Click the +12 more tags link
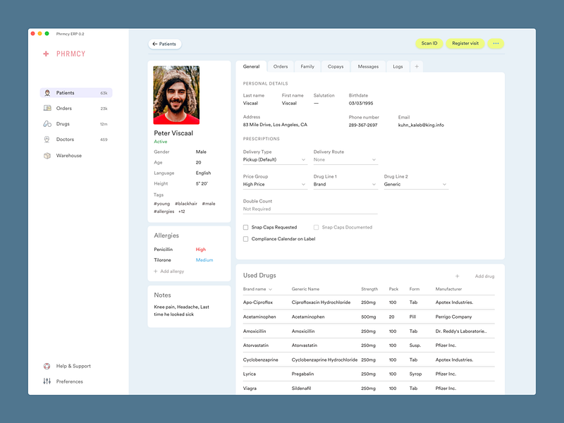 point(182,211)
